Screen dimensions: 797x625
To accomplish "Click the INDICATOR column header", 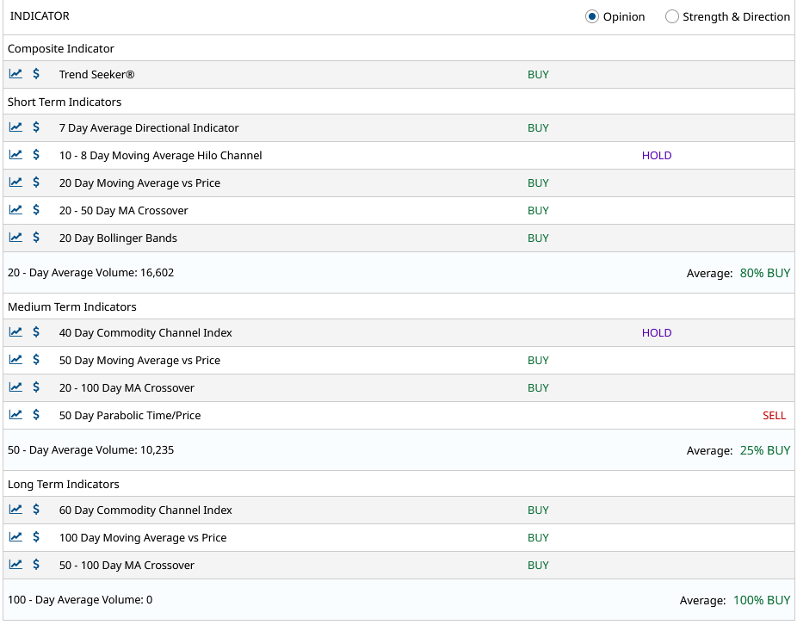I will [40, 16].
